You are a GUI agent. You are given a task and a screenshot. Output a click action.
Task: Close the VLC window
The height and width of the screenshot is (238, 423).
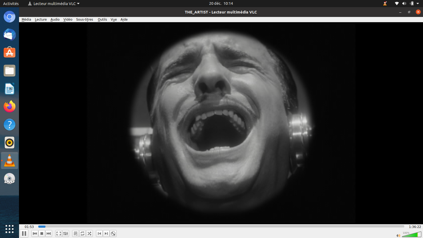[418, 12]
